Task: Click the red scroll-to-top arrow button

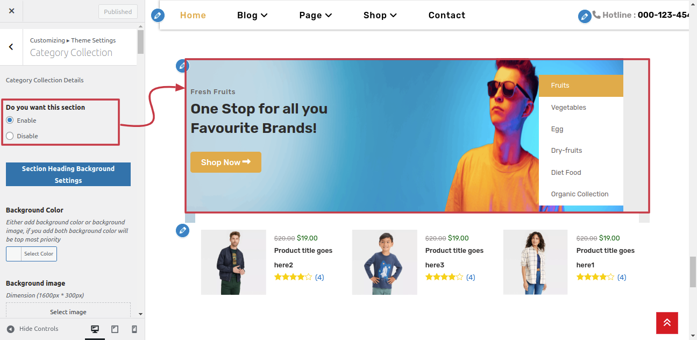Action: coord(667,323)
